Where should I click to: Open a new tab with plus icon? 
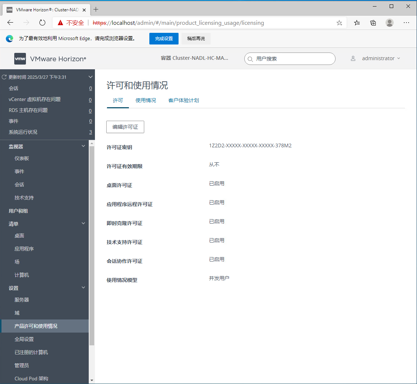point(96,9)
